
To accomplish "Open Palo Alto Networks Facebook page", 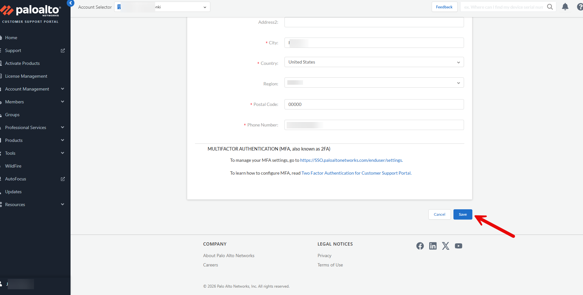I will (420, 246).
